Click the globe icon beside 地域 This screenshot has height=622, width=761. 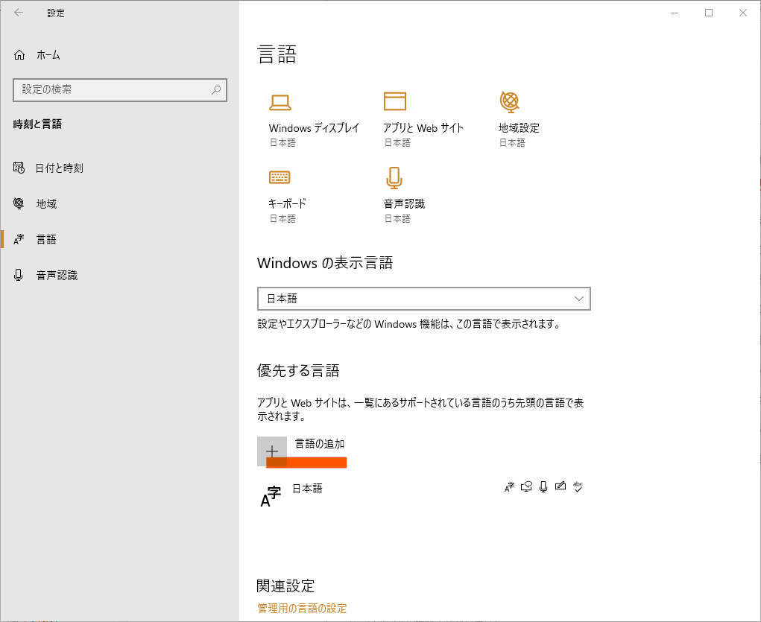tap(19, 203)
